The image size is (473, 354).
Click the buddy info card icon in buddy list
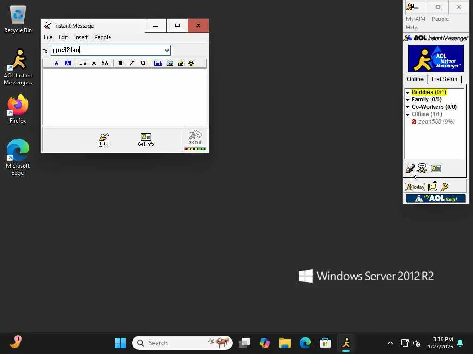tap(436, 169)
